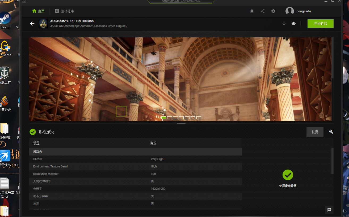Click the Resolution Modifier row
Viewport: 349px width, 217px height.
[x=136, y=174]
